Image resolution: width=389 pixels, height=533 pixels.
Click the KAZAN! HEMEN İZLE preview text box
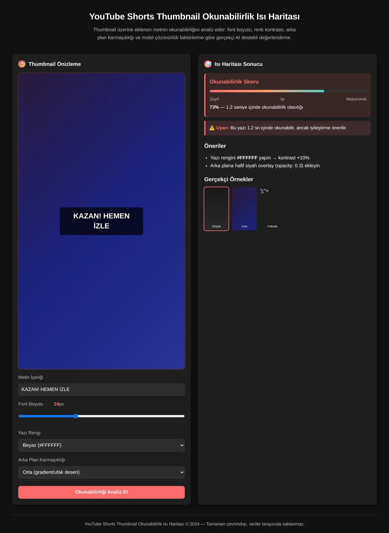point(101,221)
